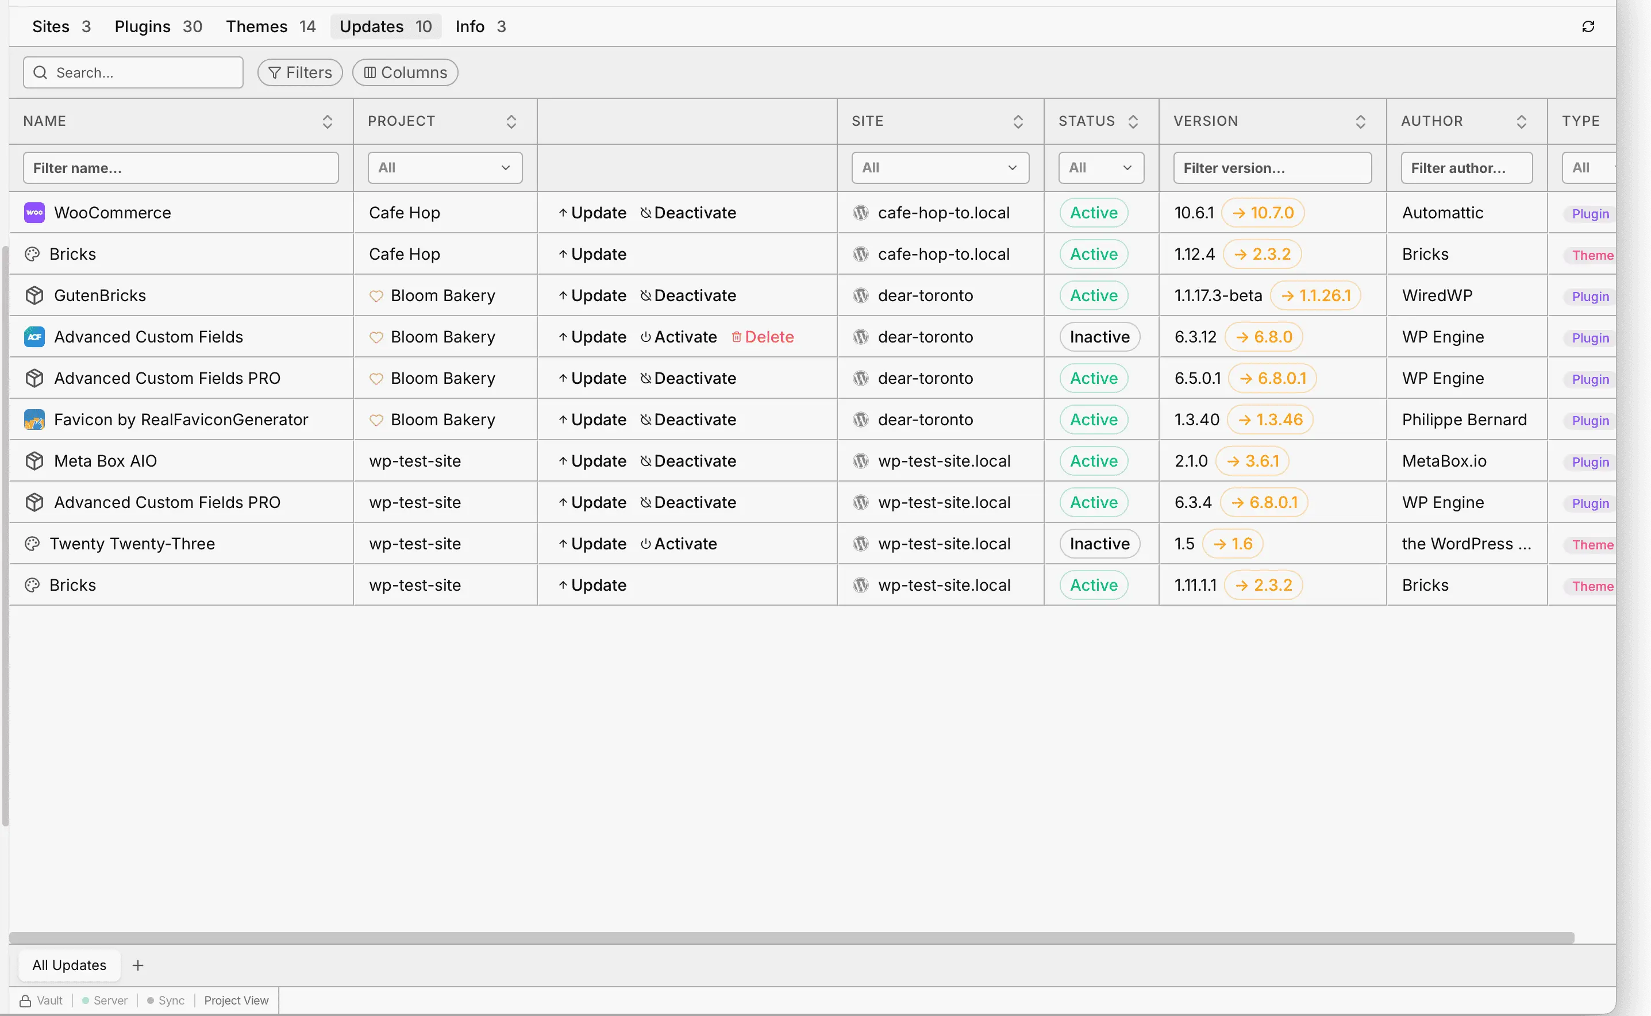Update the WooCommerce plugin
The height and width of the screenshot is (1016, 1651).
592,213
